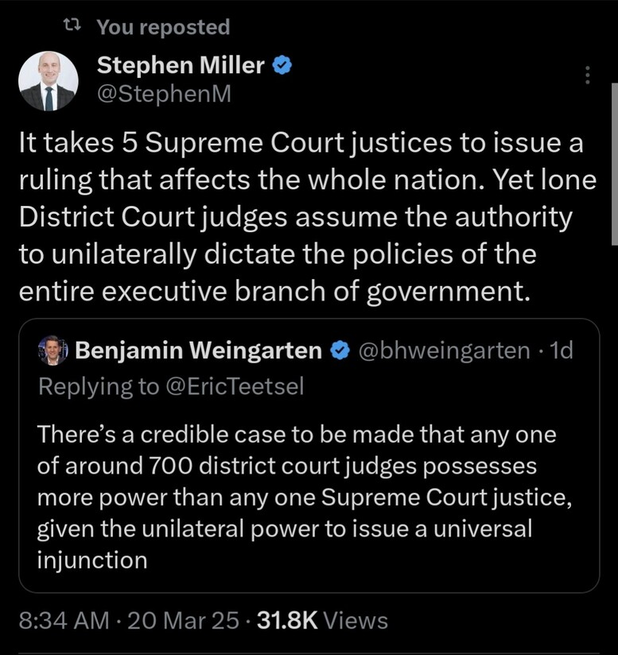View the 31.8K Views count

322,620
